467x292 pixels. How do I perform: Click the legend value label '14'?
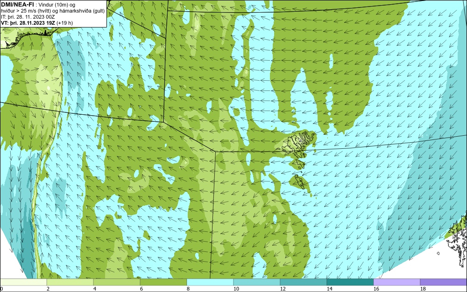329,289
